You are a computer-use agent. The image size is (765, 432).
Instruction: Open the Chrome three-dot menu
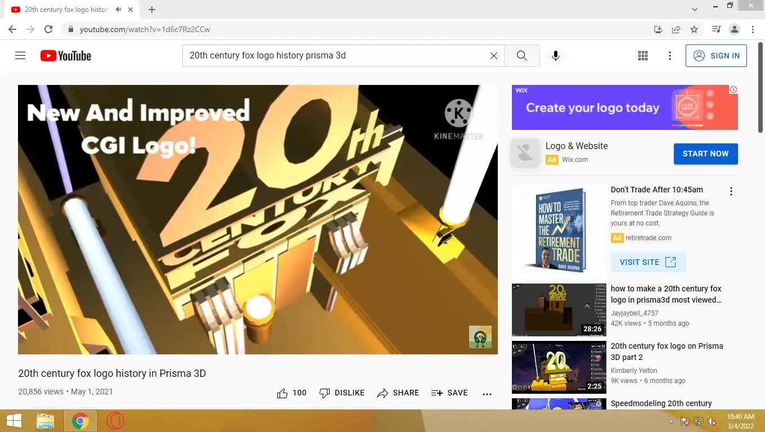pos(753,29)
